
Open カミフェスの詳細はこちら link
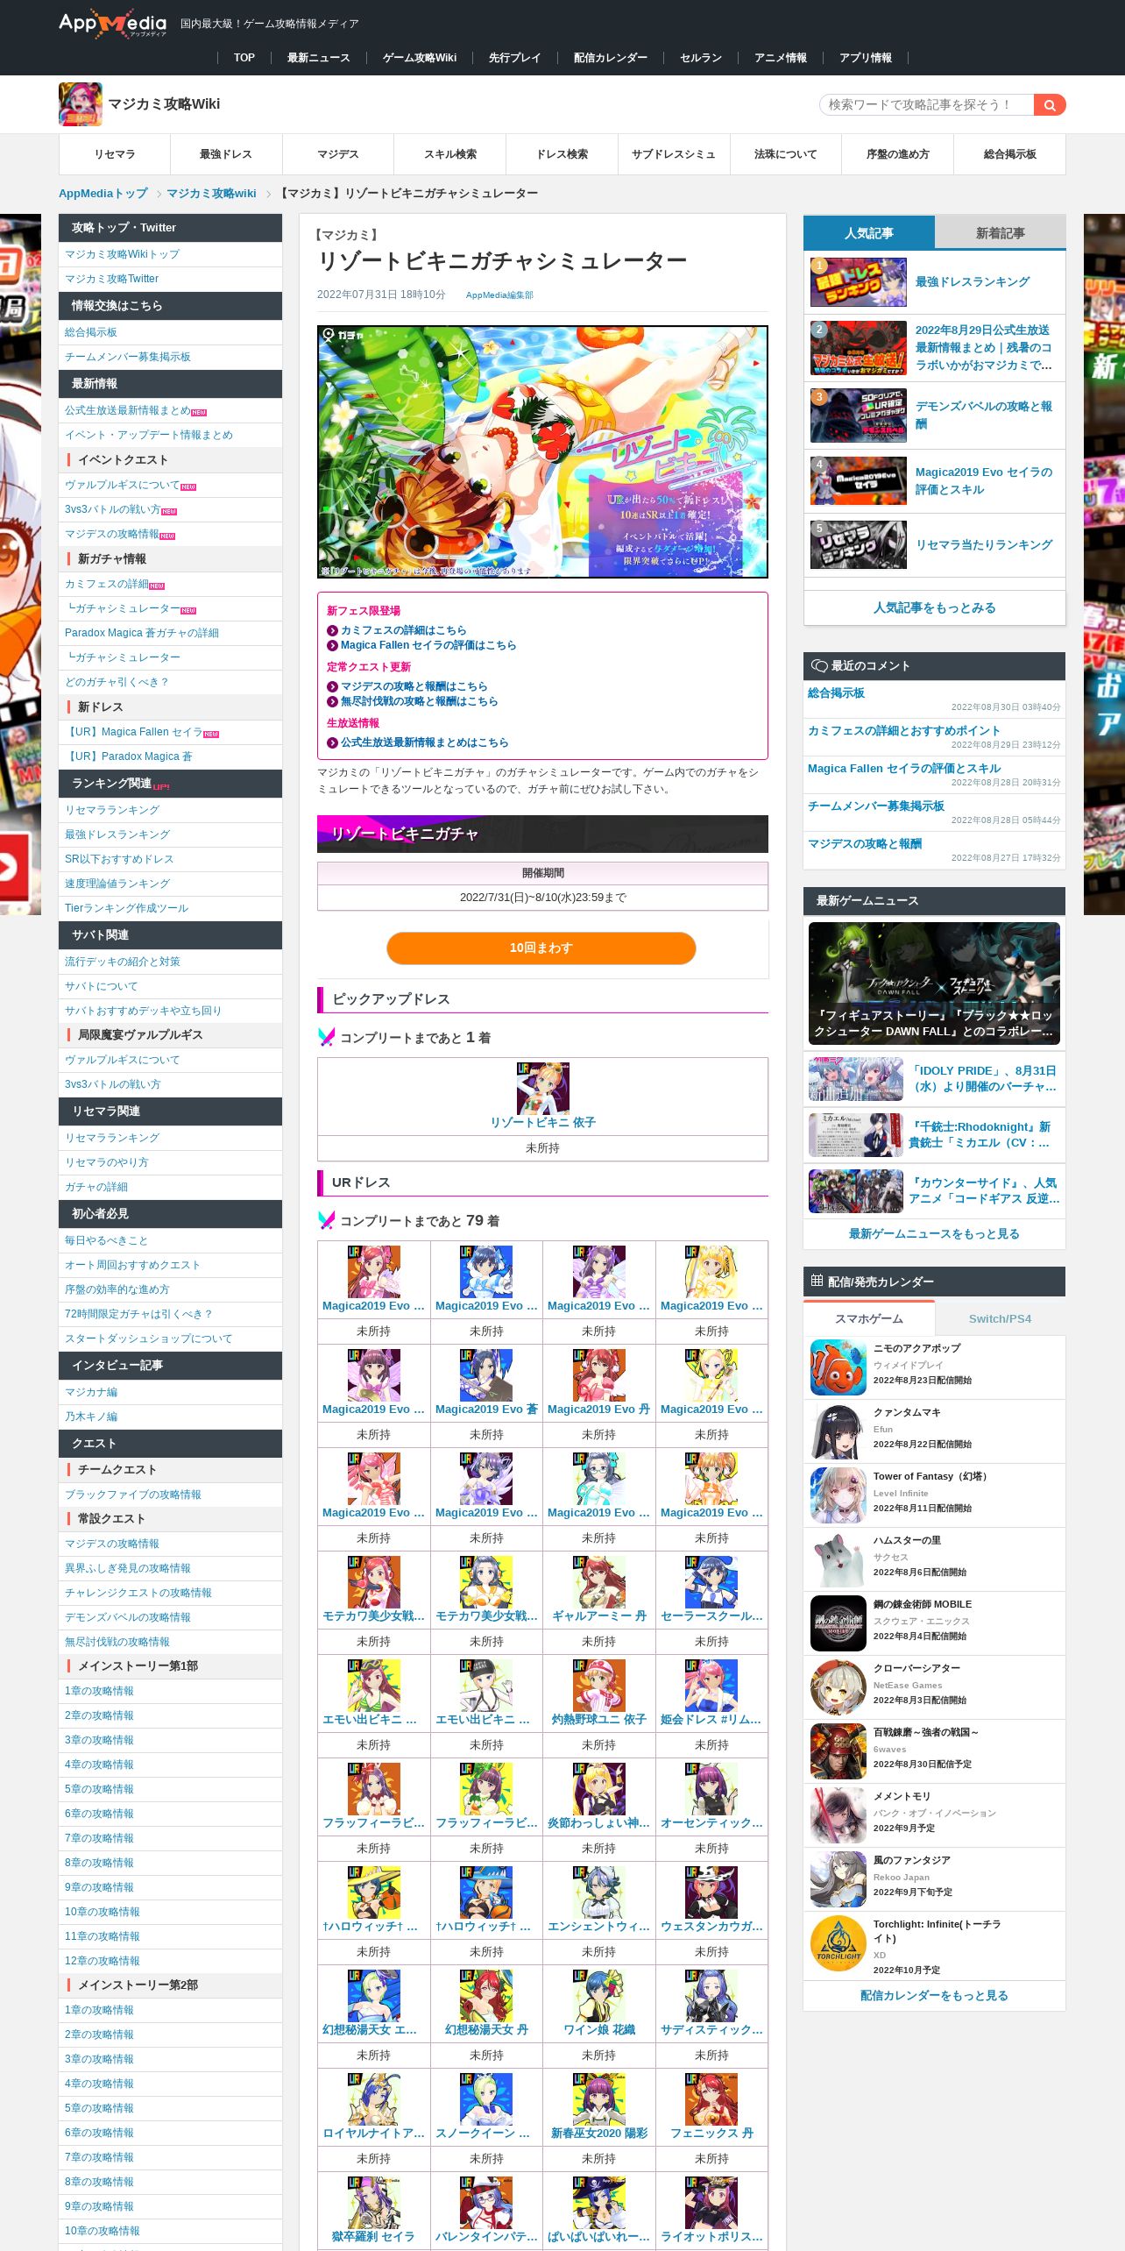click(403, 630)
